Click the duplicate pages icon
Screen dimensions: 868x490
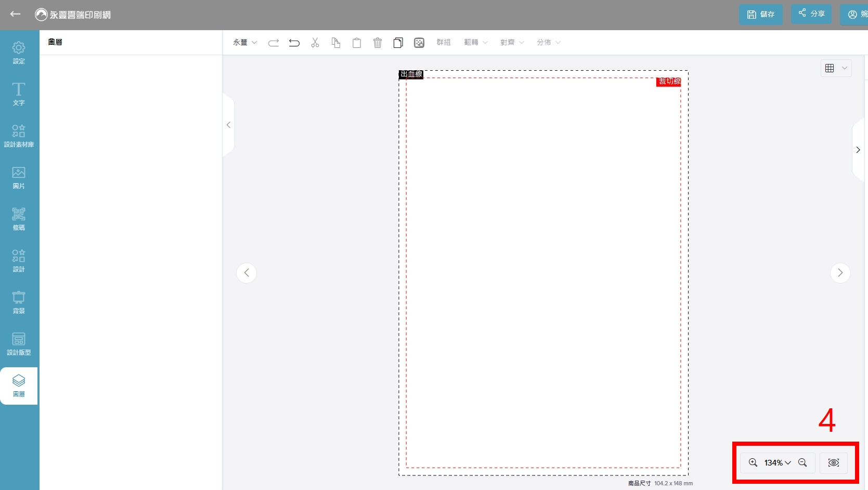[398, 43]
